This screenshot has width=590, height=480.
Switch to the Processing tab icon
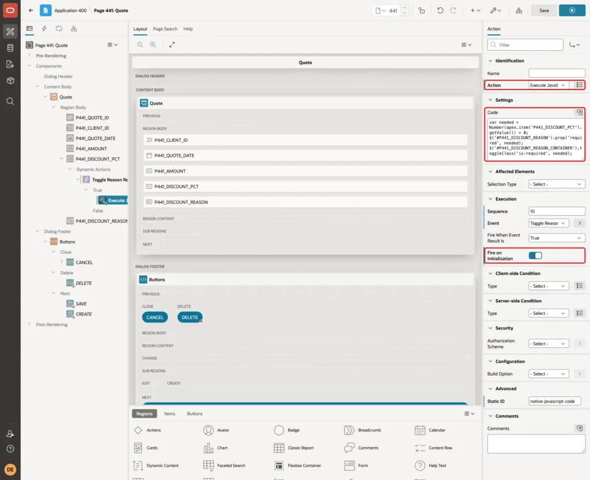tap(59, 29)
